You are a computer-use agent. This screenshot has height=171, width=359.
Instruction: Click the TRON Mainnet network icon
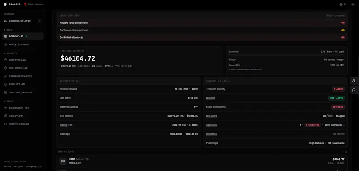pyautogui.click(x=26, y=4)
